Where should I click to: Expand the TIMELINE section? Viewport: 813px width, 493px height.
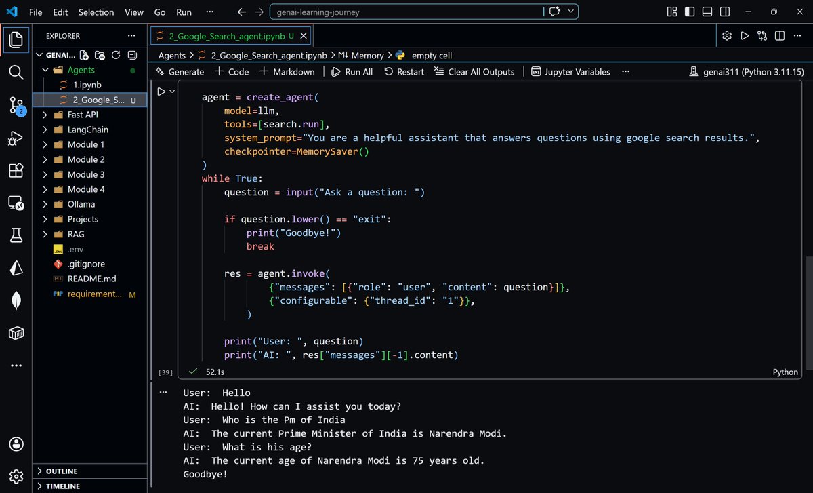pyautogui.click(x=91, y=486)
